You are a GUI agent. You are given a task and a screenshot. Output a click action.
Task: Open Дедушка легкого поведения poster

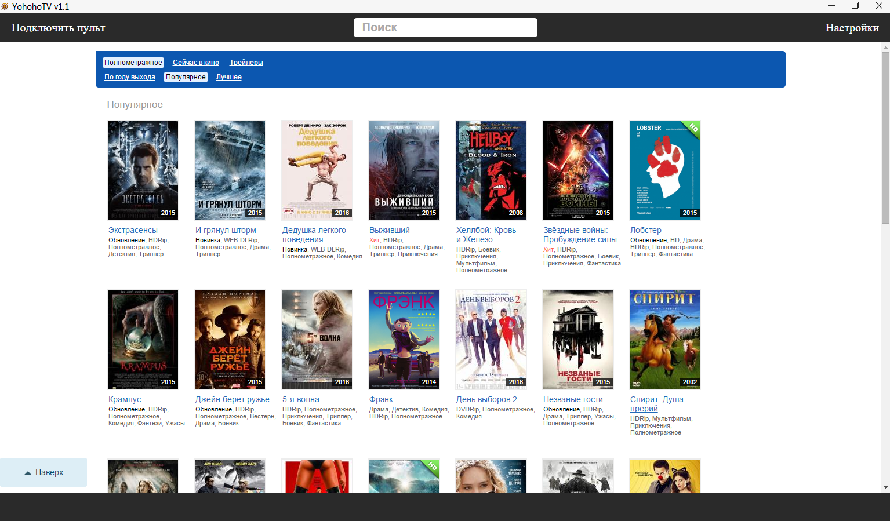pyautogui.click(x=317, y=170)
